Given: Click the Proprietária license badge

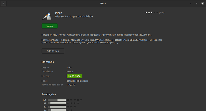Looking at the screenshot, I should (74, 76).
